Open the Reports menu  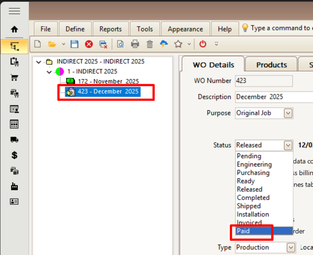click(x=110, y=29)
